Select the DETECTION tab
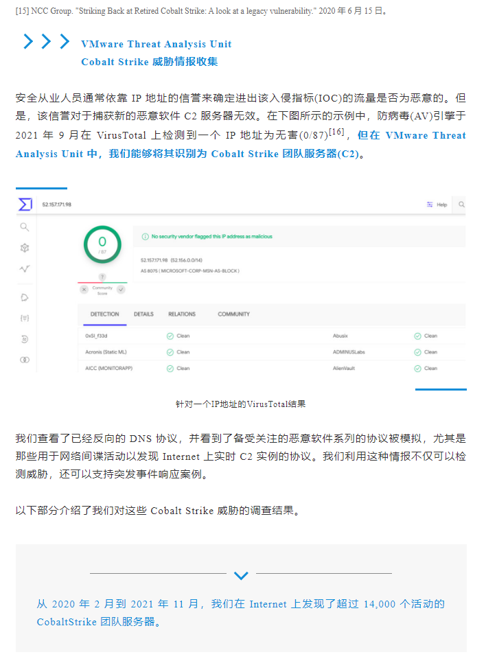Image resolution: width=497 pixels, height=661 pixels. coord(104,314)
